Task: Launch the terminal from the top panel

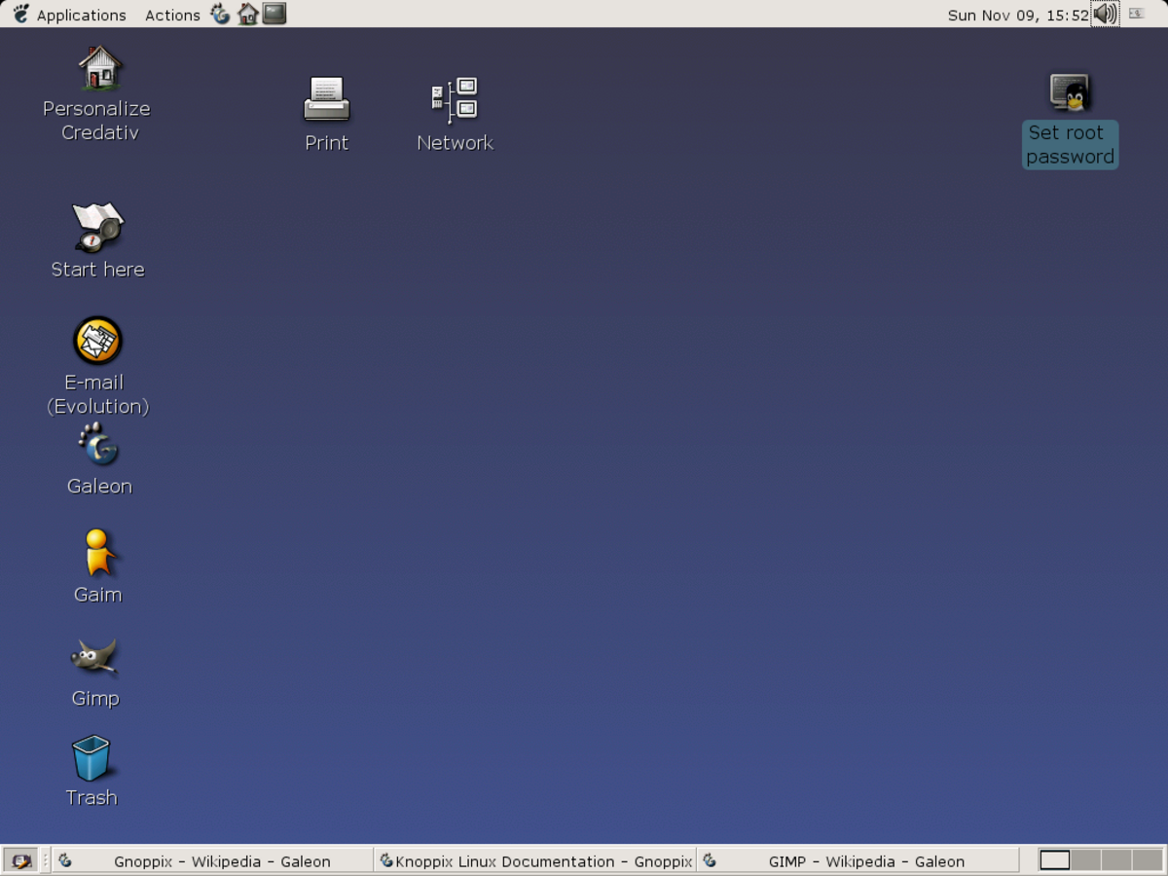Action: 274,14
